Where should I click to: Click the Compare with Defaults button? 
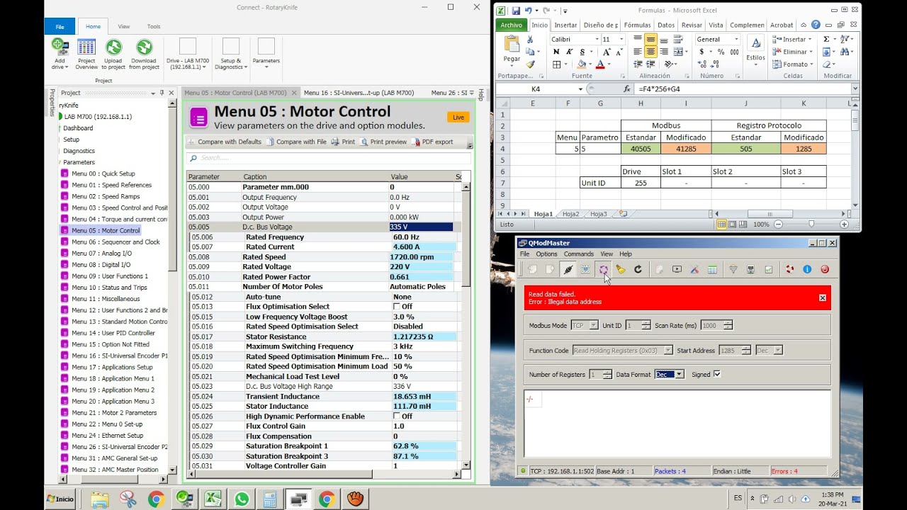(225, 142)
